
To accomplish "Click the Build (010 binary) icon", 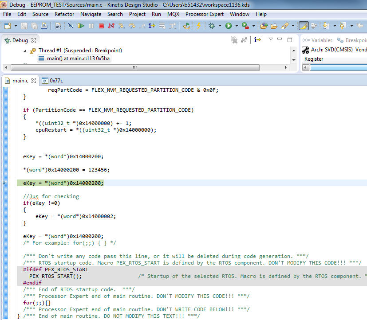I will point(59,26).
